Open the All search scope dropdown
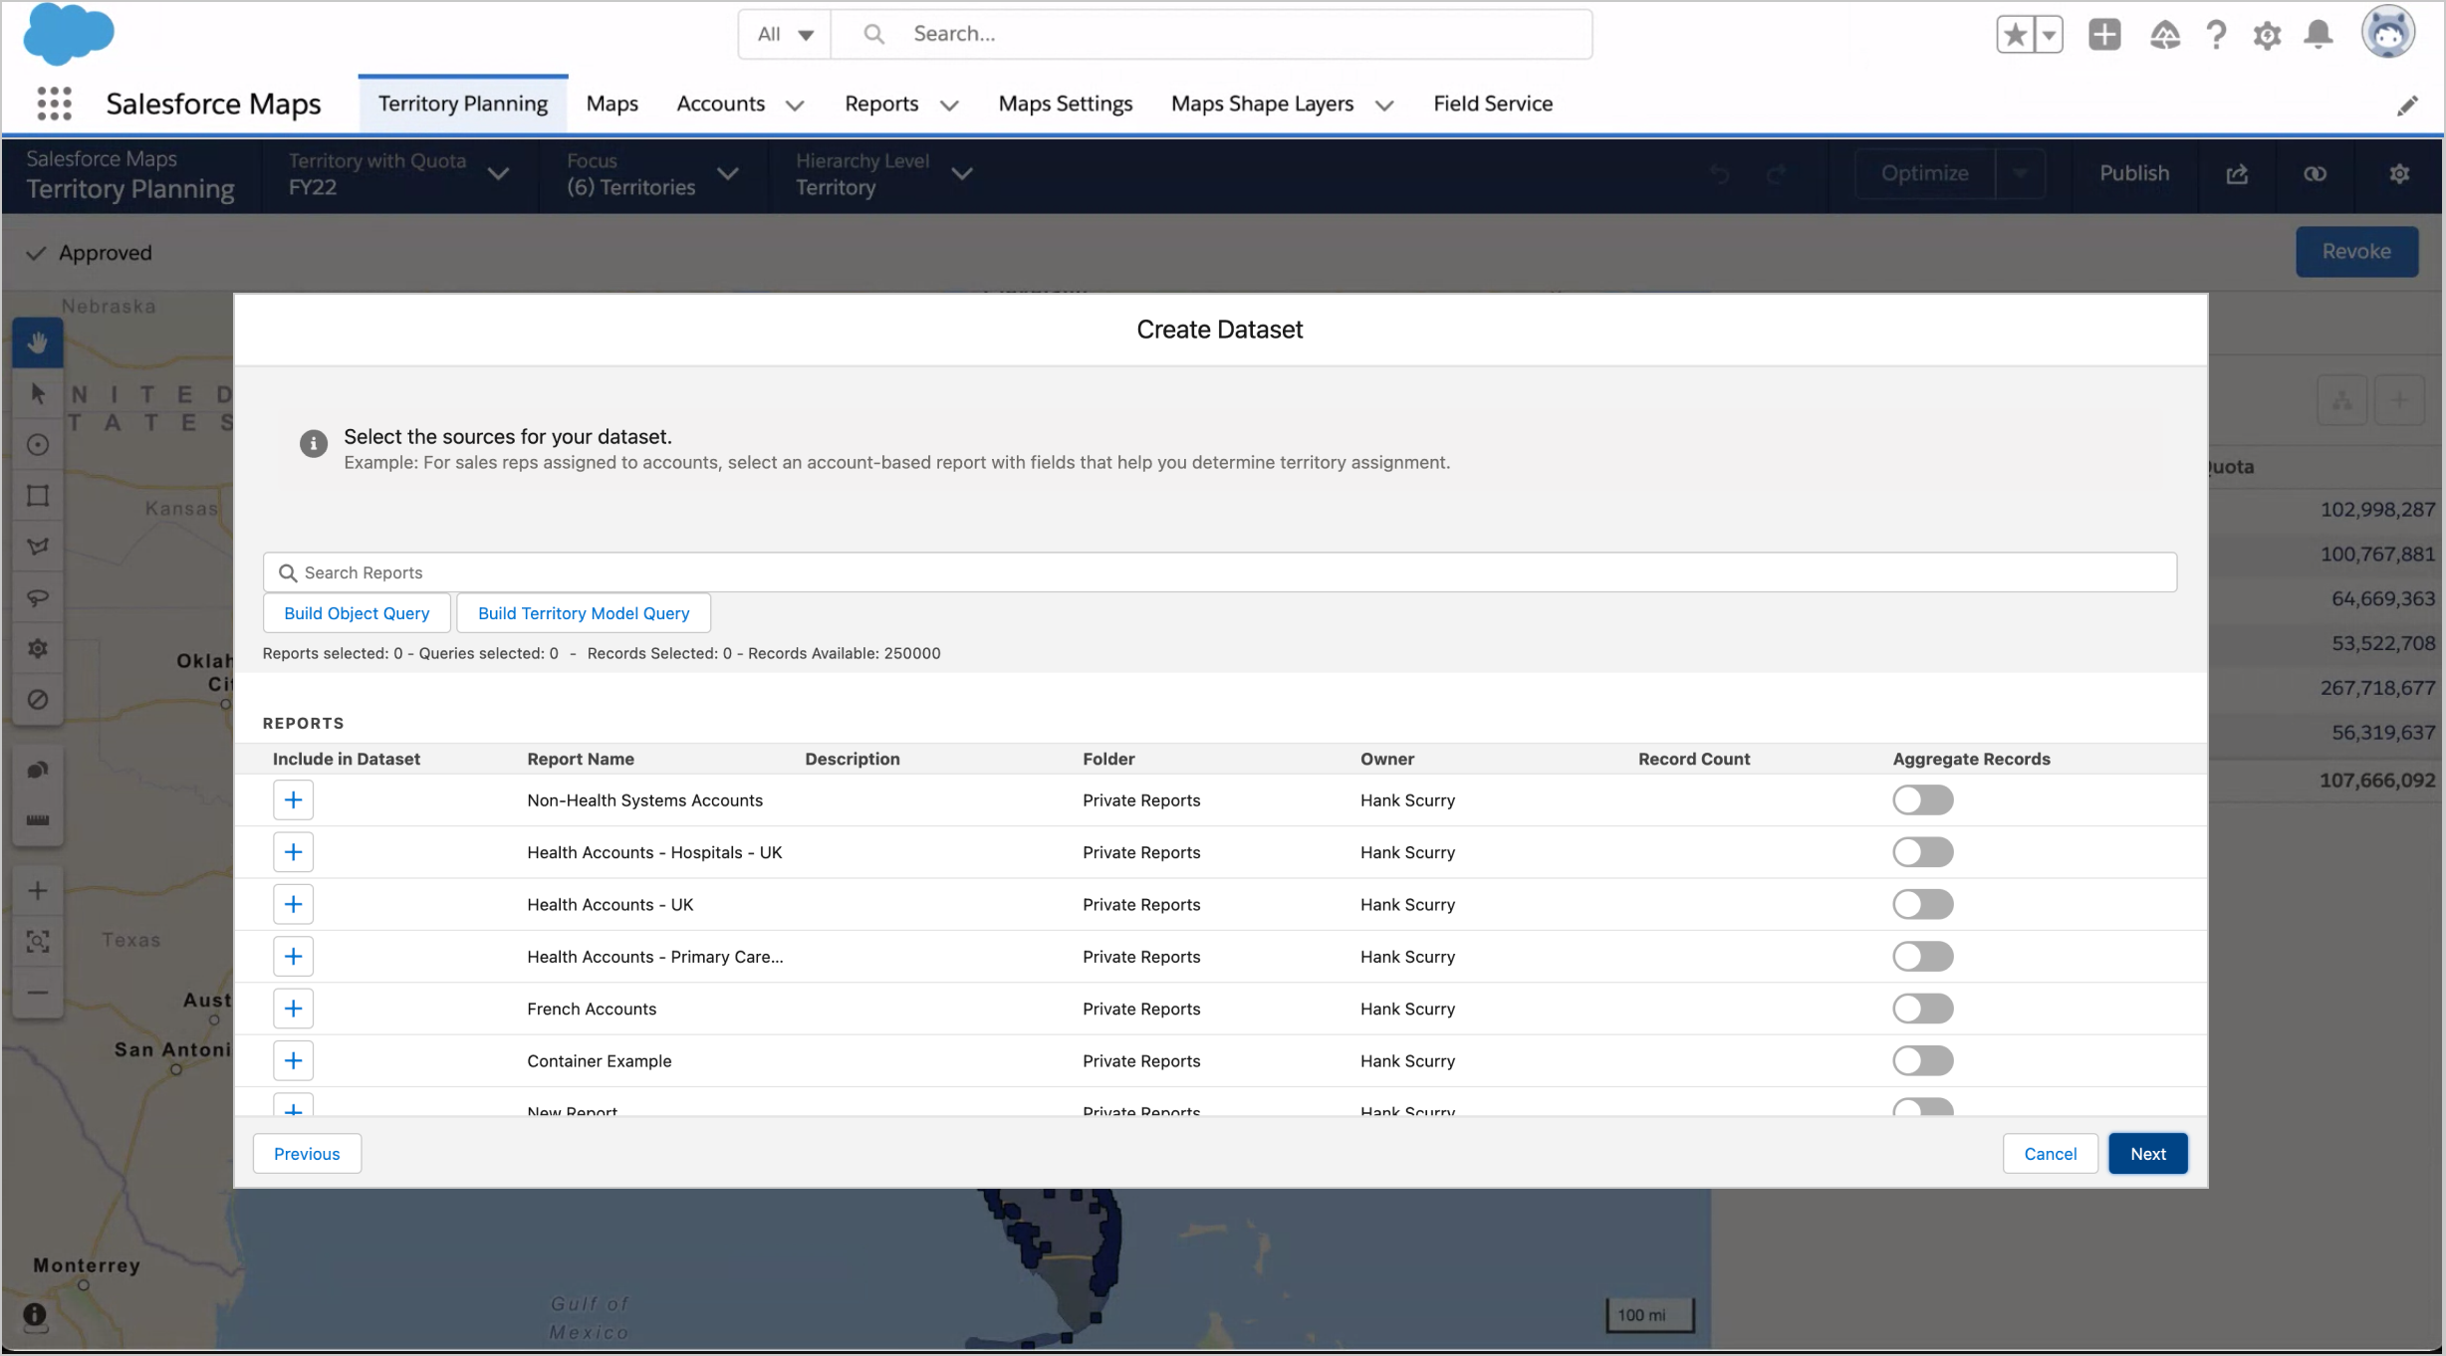 pos(785,35)
